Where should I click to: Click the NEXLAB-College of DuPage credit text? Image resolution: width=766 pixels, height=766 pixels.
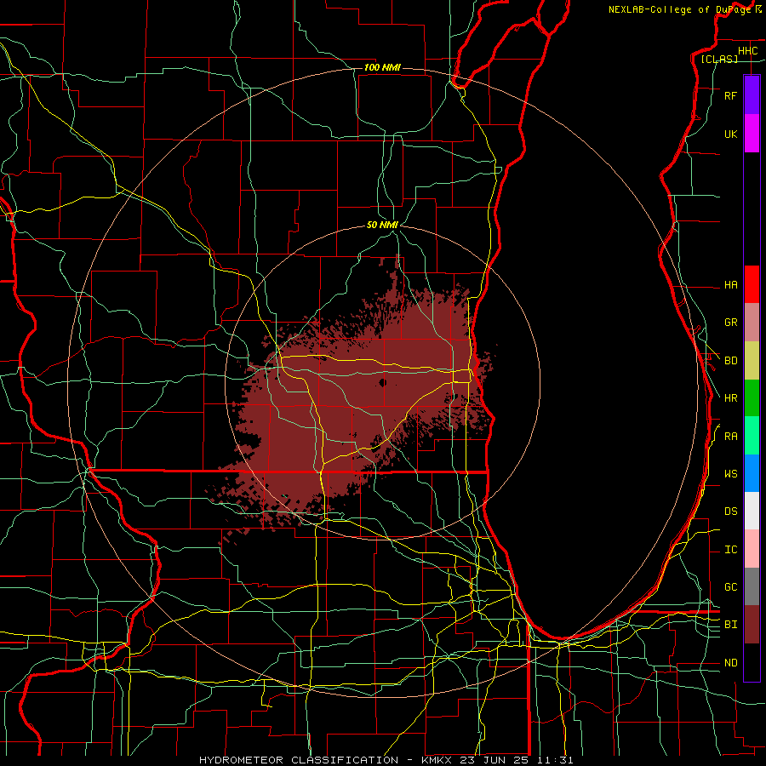[x=679, y=9]
